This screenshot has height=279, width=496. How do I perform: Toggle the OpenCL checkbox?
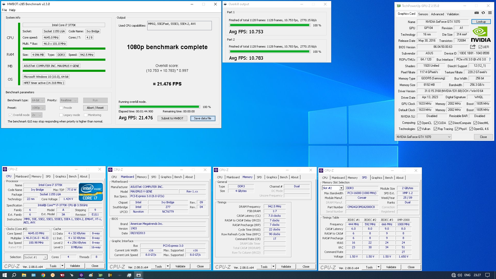419,123
